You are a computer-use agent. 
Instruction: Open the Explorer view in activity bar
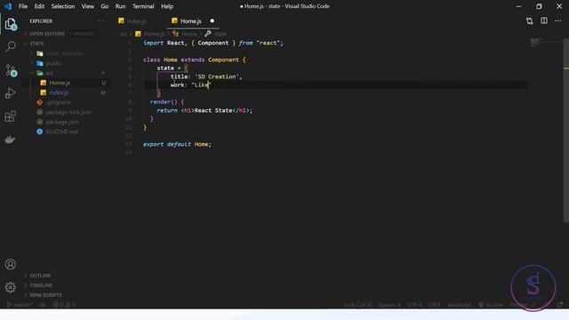pos(11,24)
